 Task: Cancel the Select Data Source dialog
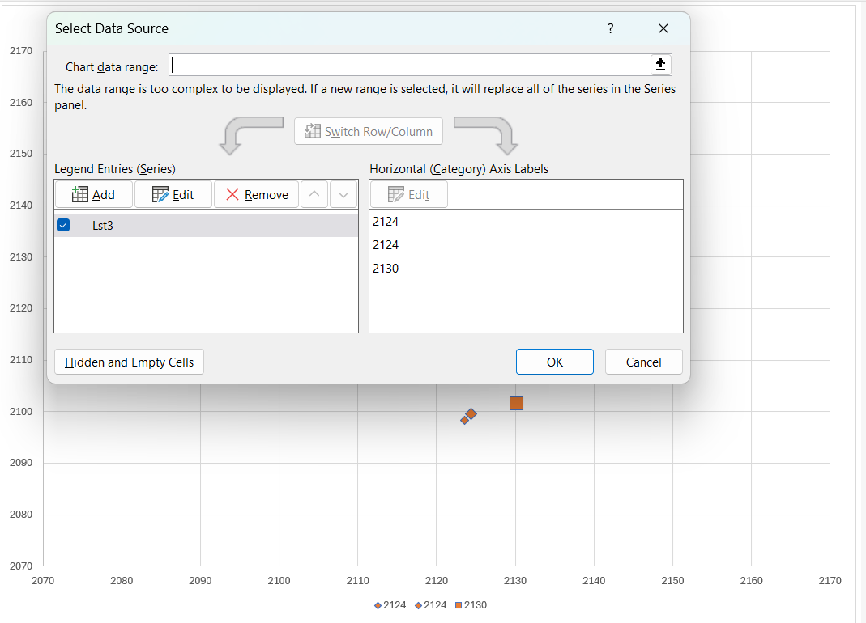643,362
